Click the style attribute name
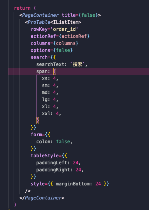 38,183
